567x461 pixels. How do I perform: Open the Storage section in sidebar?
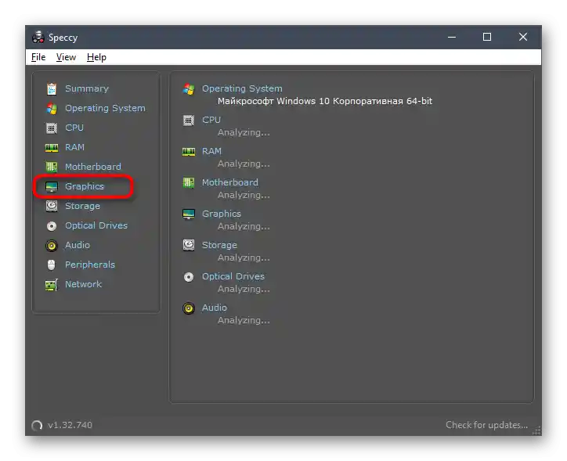82,206
